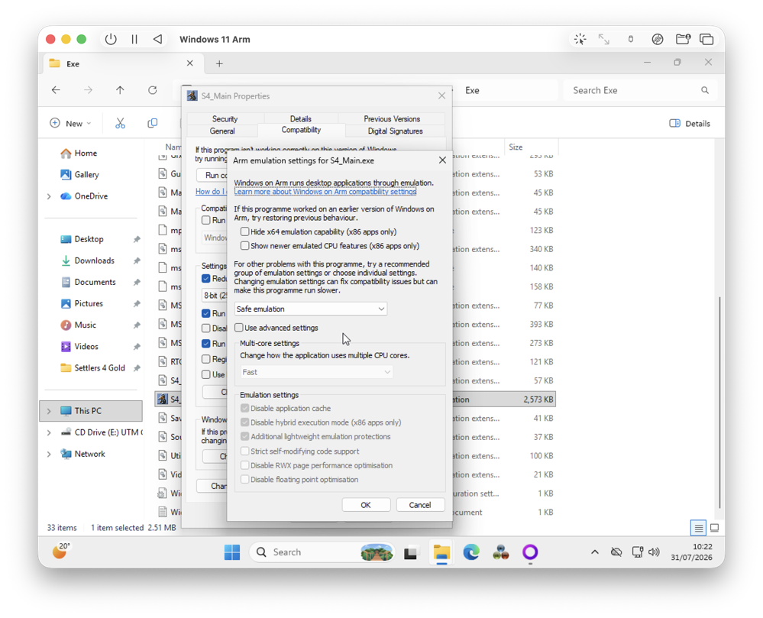This screenshot has height=618, width=763.
Task: Open the Digital Signatures tab
Action: 395,131
